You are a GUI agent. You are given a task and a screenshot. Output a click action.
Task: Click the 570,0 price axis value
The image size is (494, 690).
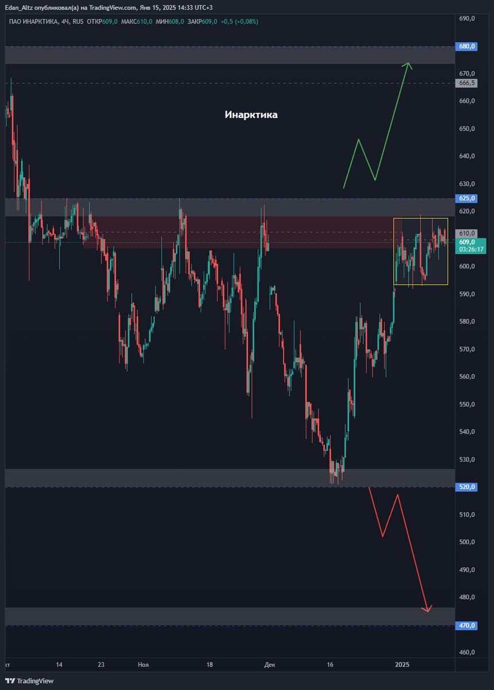pos(466,350)
